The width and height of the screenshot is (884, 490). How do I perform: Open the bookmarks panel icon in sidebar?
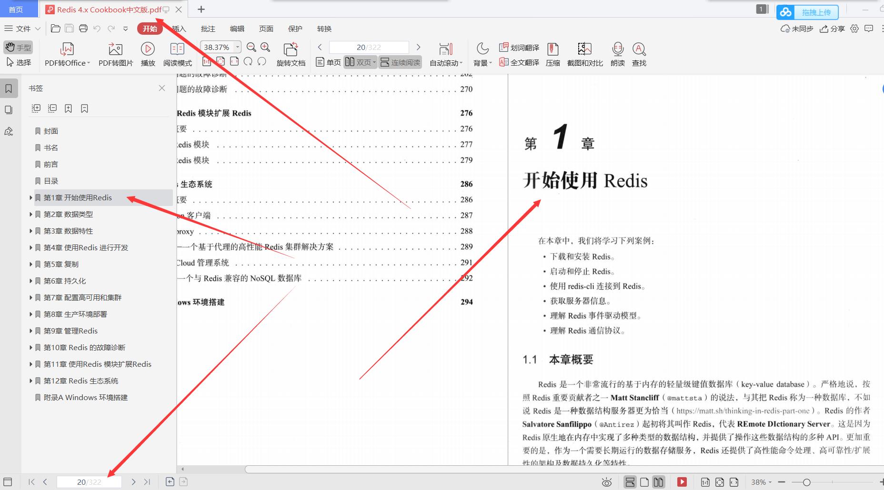coord(9,88)
